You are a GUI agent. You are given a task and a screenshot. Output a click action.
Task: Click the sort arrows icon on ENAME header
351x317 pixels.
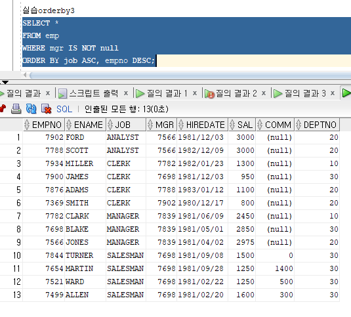click(69, 125)
